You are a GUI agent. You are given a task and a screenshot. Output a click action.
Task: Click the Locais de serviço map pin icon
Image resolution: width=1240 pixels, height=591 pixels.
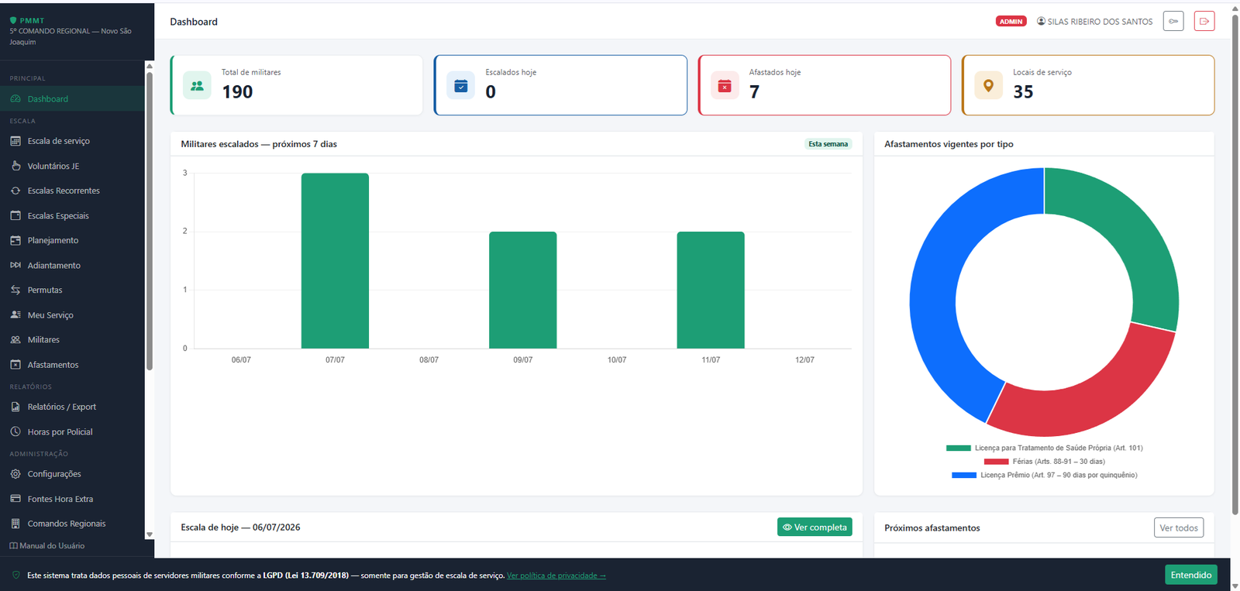click(x=988, y=85)
